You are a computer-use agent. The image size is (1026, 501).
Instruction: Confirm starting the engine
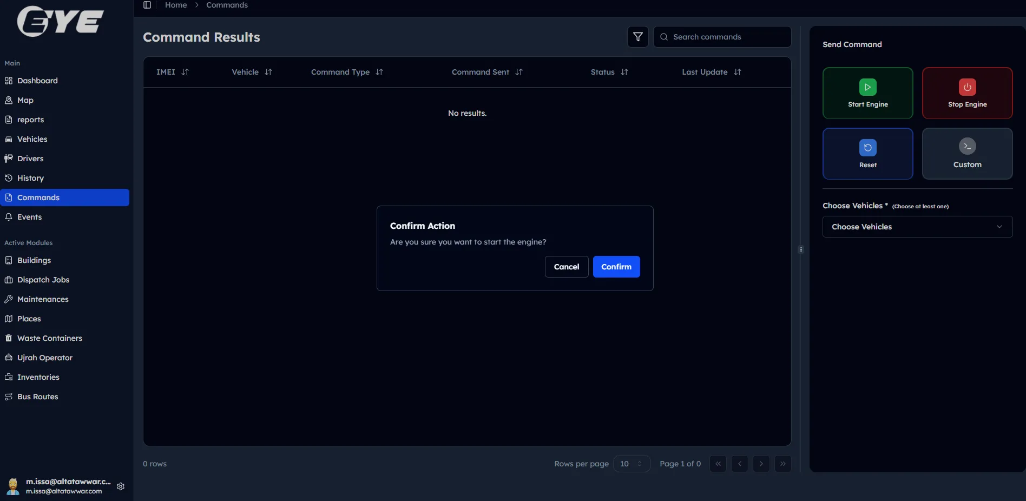click(616, 267)
